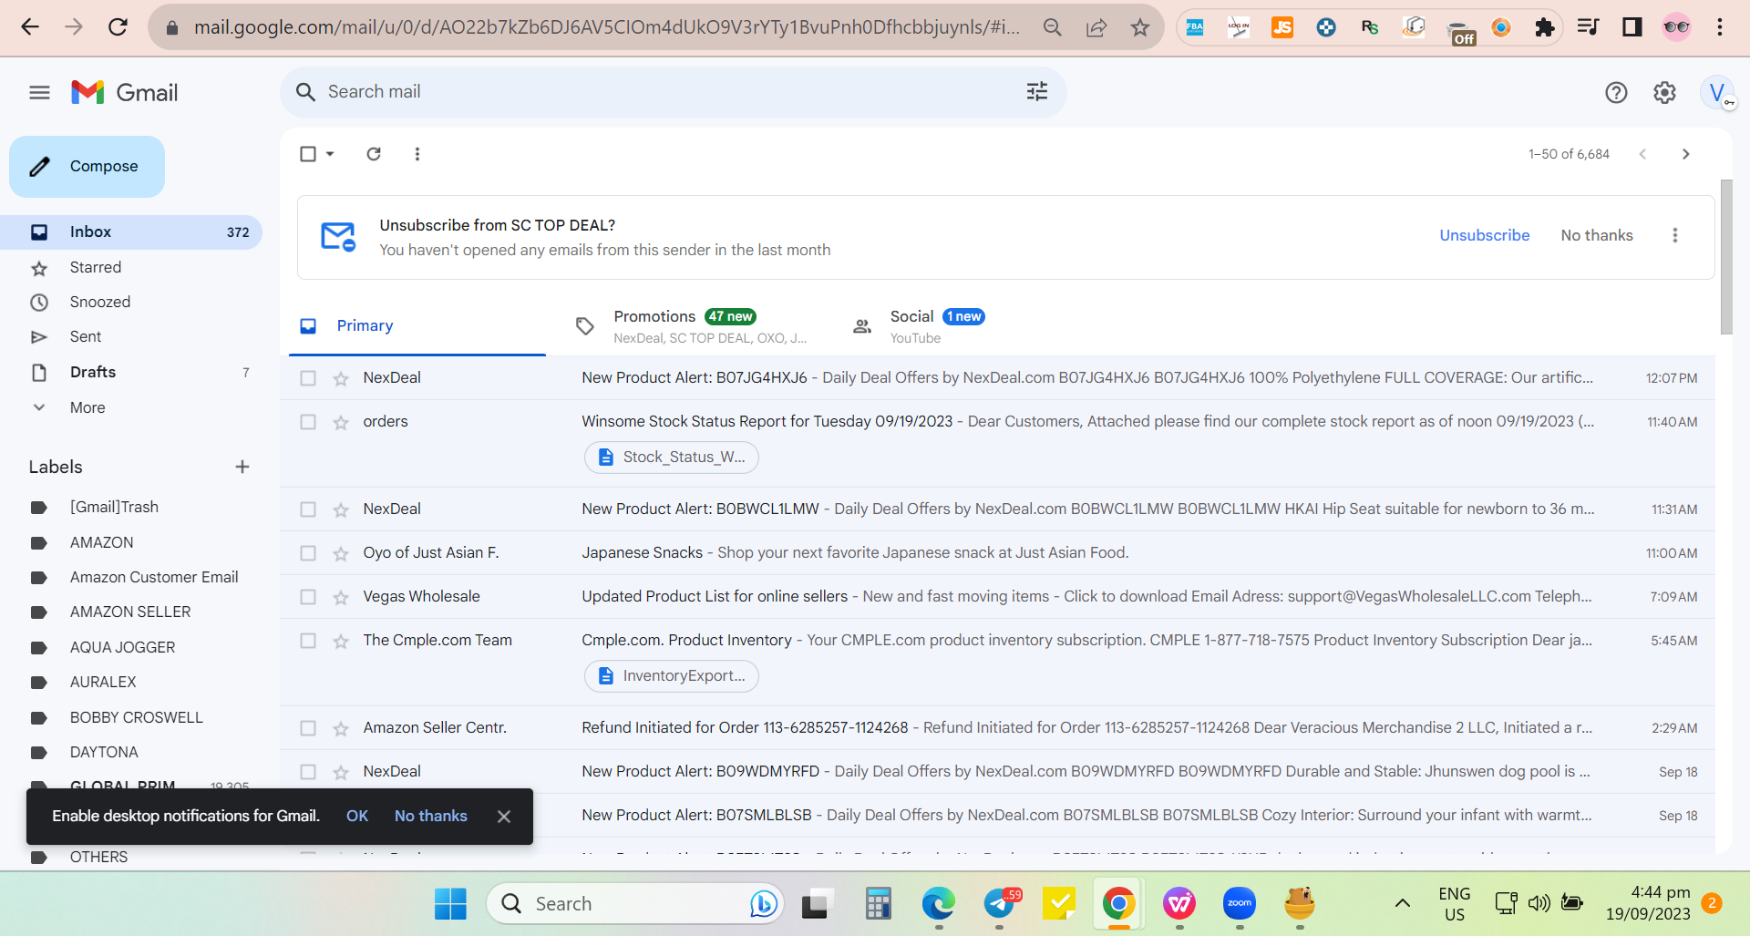Open the Windows Start menu
The image size is (1750, 936).
coord(450,903)
